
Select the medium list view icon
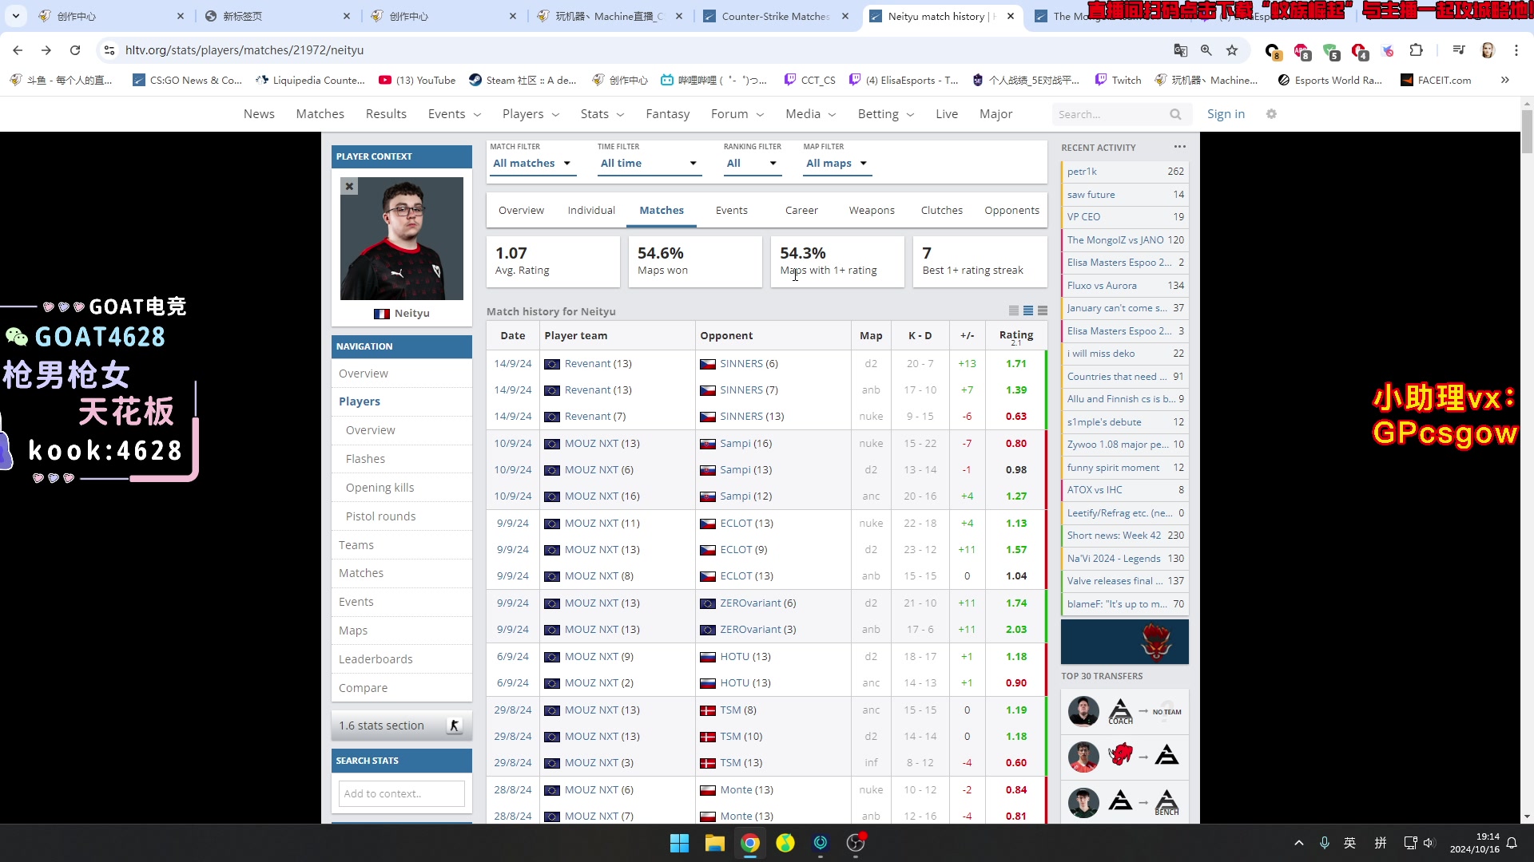(1028, 311)
